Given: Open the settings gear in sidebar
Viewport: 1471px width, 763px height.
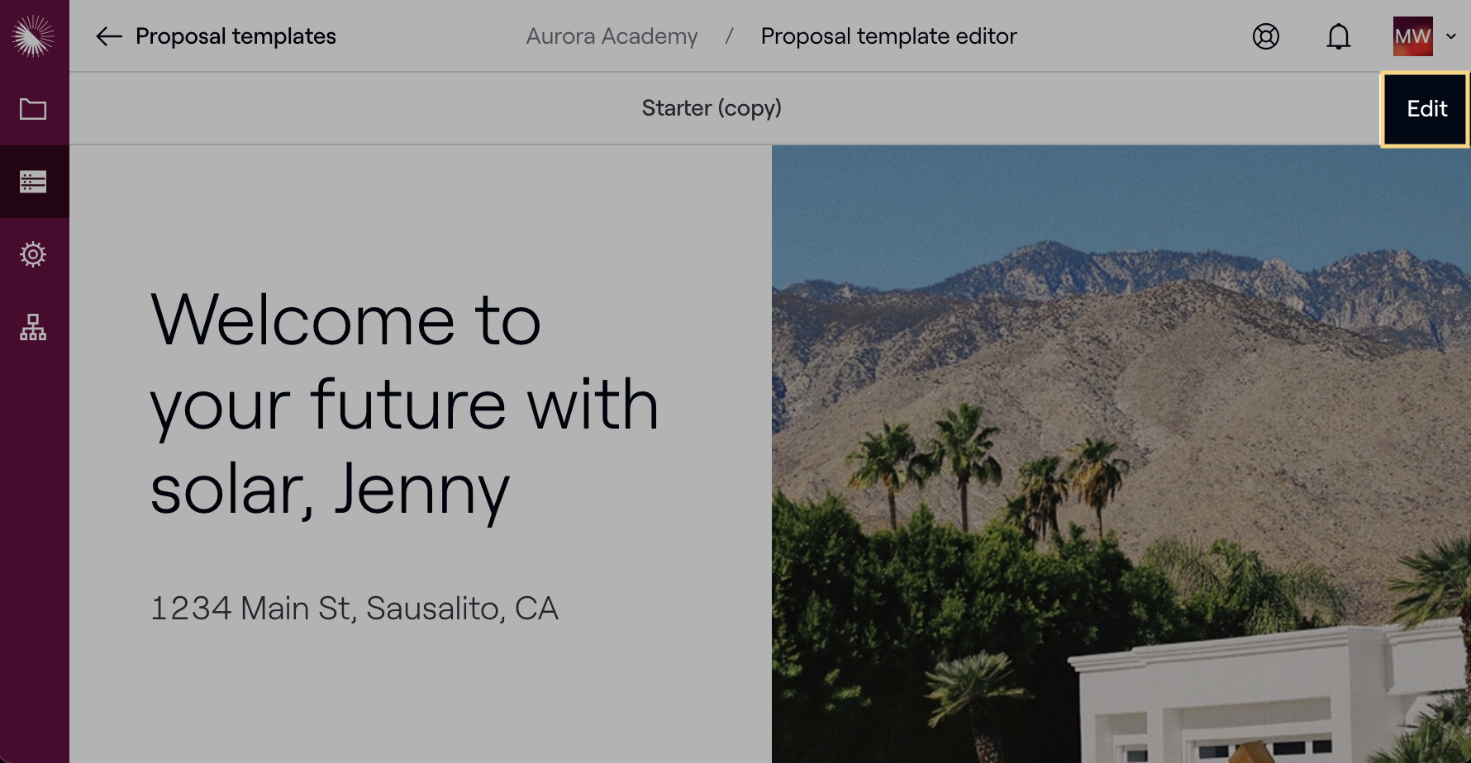Looking at the screenshot, I should click(33, 254).
